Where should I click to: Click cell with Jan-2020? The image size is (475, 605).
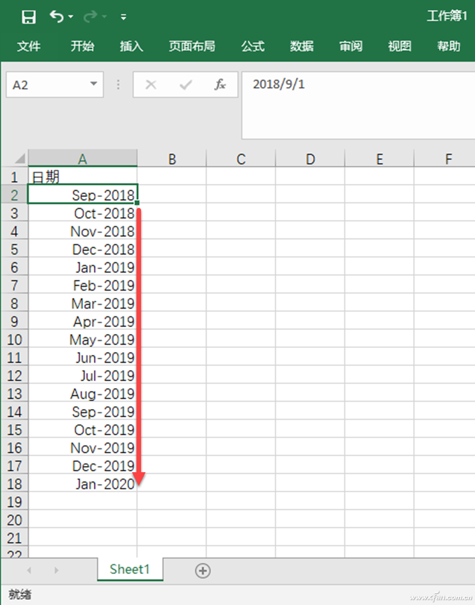tap(82, 484)
